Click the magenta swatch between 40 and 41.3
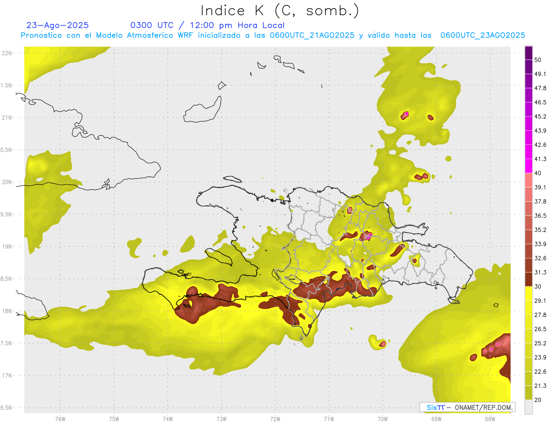 click(x=528, y=166)
